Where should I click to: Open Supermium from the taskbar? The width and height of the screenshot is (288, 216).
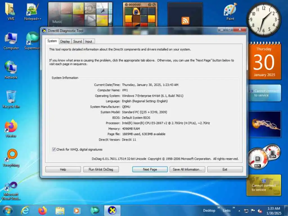click(x=94, y=210)
